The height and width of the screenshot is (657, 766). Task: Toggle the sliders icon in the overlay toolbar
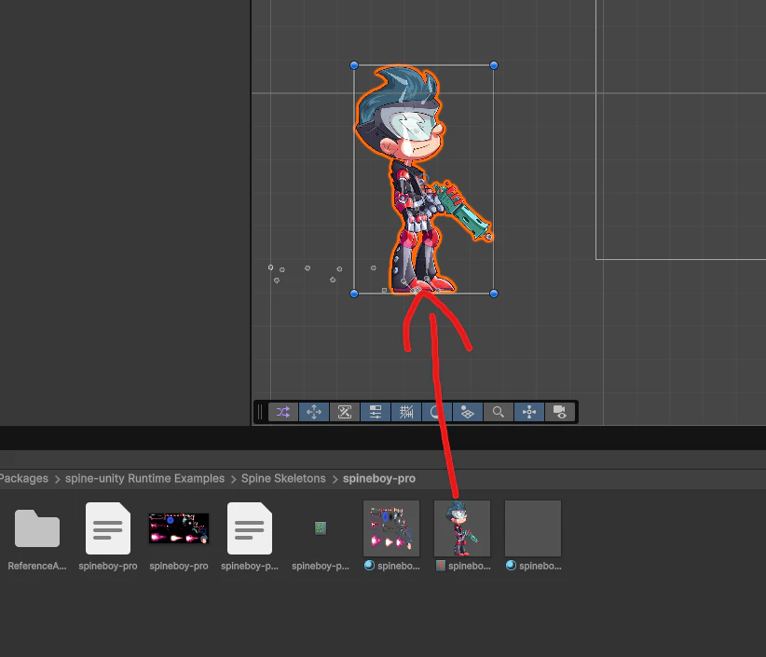(376, 412)
